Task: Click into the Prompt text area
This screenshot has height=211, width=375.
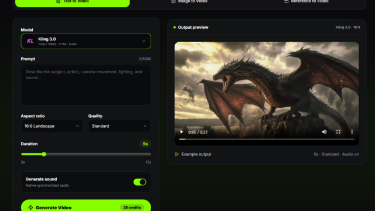Action: 86,84
